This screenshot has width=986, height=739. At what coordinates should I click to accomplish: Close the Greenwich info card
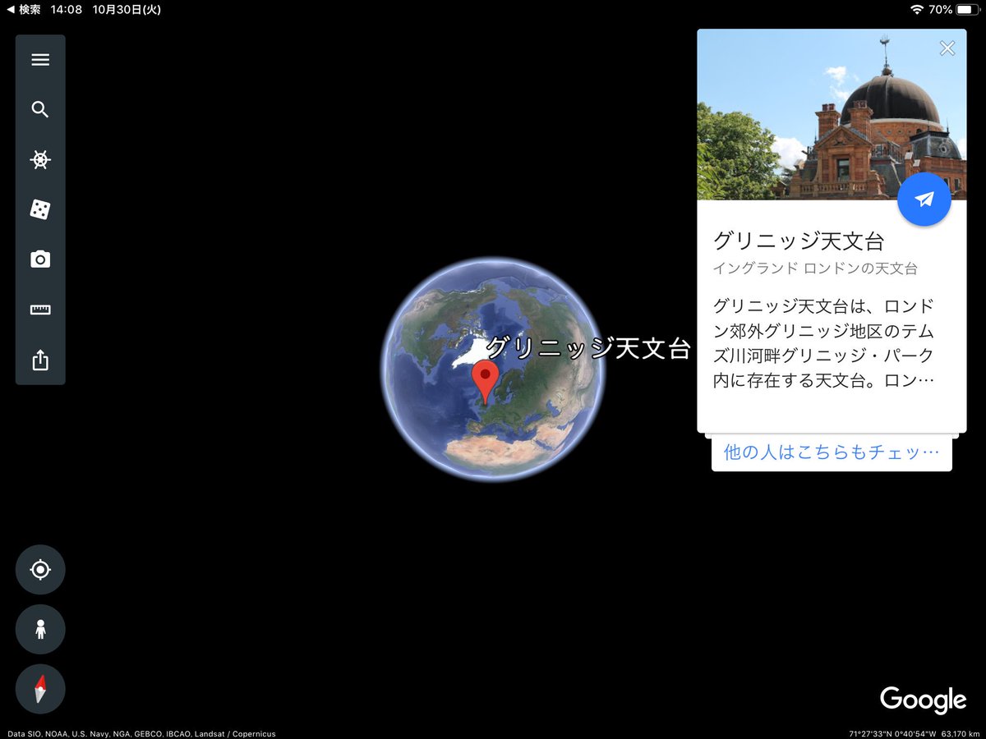(947, 48)
